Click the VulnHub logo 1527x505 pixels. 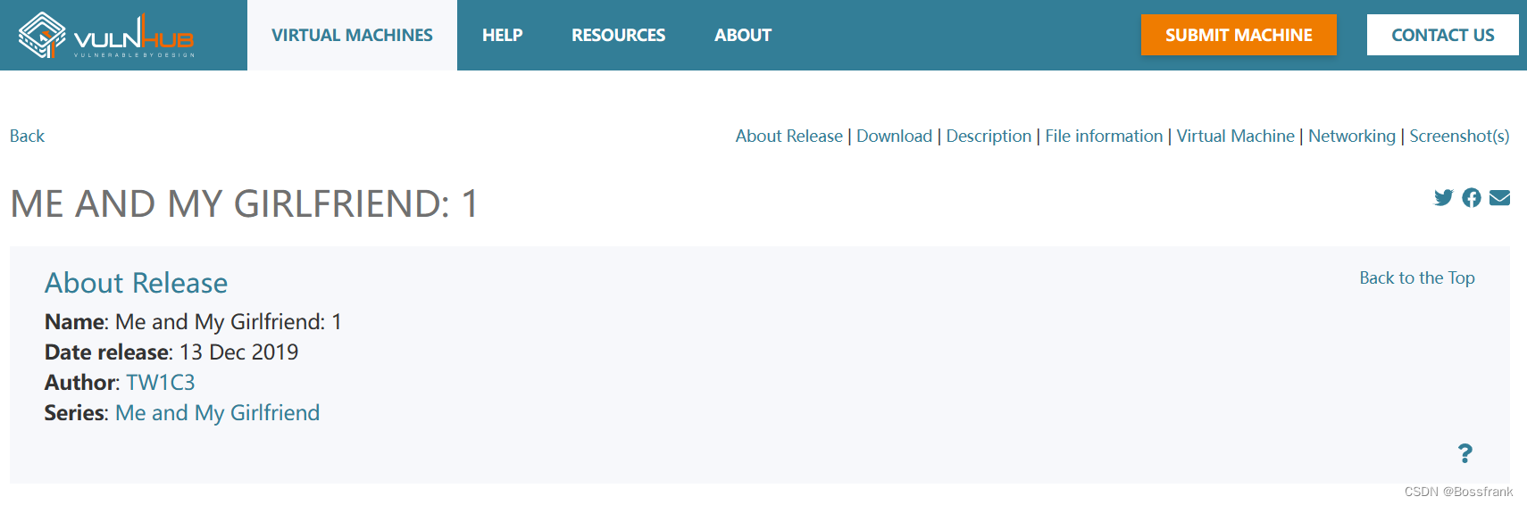click(106, 36)
